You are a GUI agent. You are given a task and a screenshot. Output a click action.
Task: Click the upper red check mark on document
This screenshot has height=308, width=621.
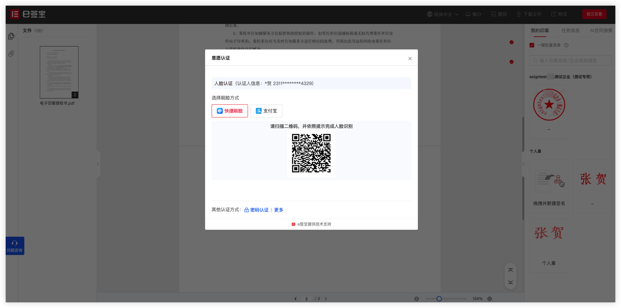click(512, 42)
